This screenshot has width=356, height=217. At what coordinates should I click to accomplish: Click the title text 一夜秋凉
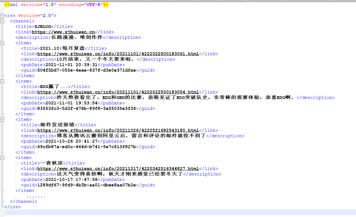(x=51, y=163)
